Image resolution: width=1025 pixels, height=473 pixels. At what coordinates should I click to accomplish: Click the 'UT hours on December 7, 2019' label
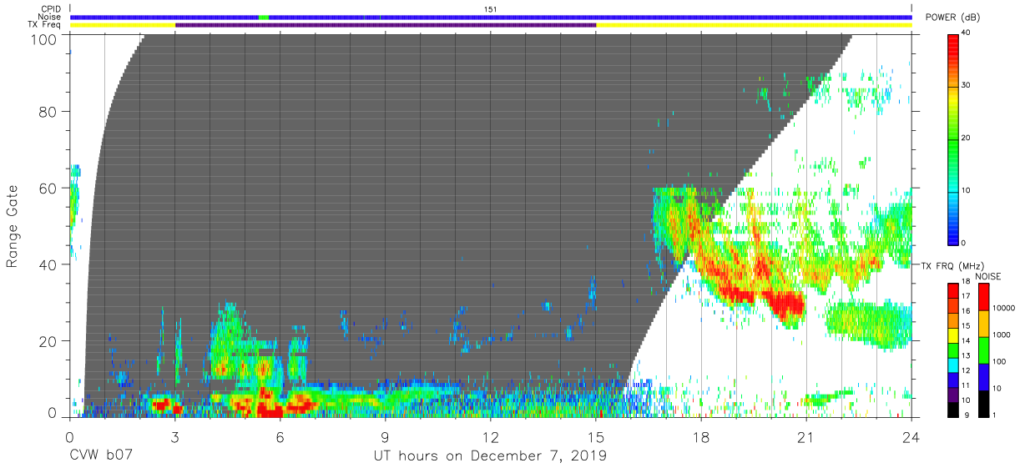490,456
